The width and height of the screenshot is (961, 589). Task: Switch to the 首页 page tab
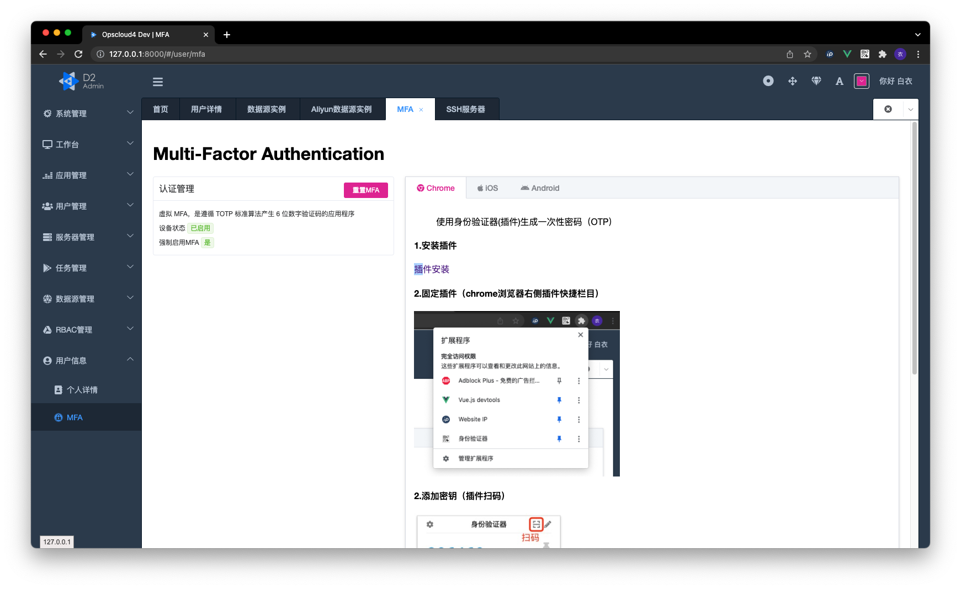(x=161, y=109)
